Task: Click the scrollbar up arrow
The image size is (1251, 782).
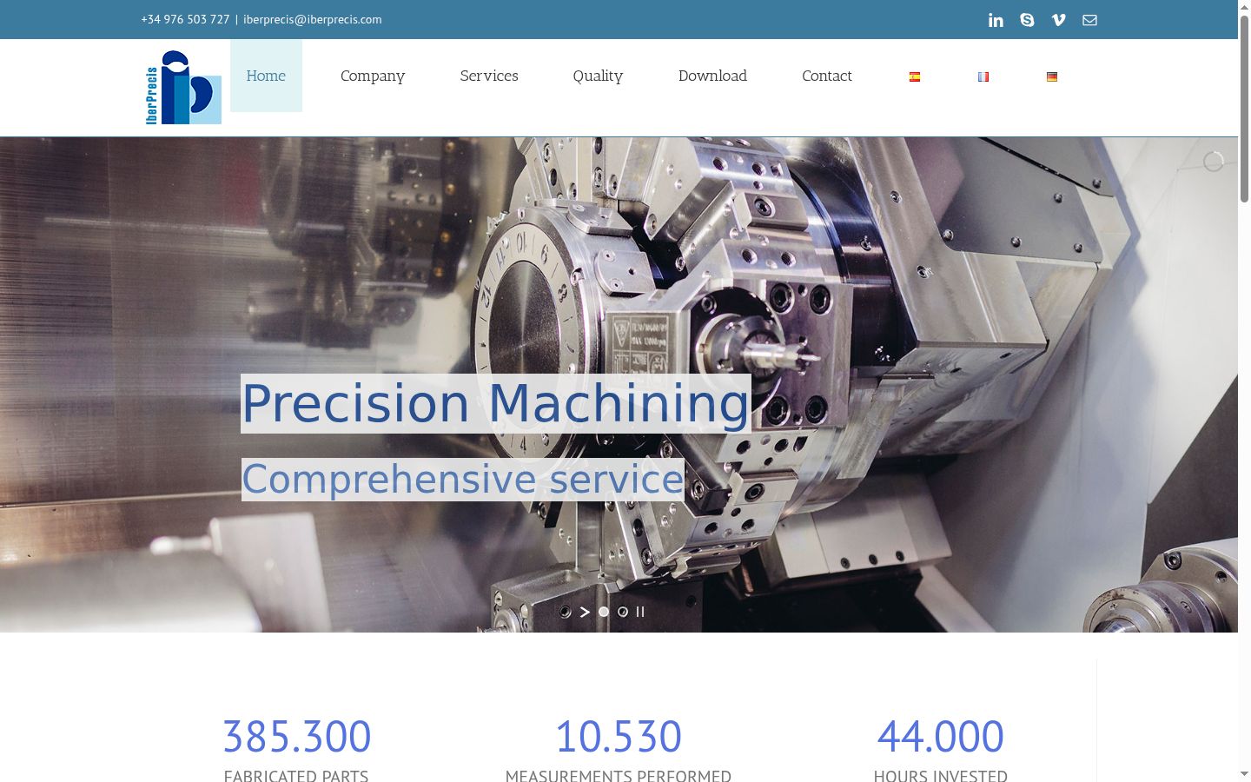Action: click(1244, 6)
